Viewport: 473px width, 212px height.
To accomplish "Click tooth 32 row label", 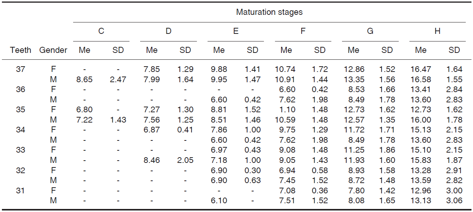I will 21,171.
